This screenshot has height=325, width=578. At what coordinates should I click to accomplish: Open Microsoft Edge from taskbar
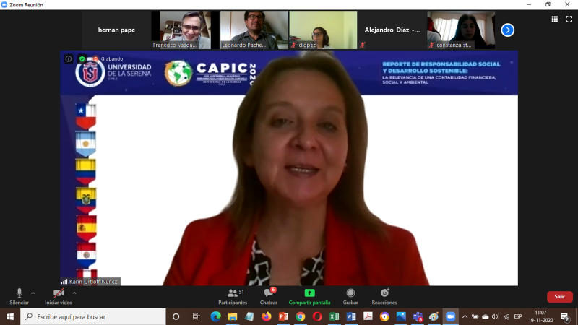215,316
